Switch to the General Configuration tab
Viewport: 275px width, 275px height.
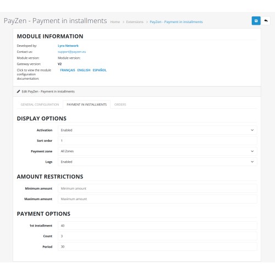[40, 105]
